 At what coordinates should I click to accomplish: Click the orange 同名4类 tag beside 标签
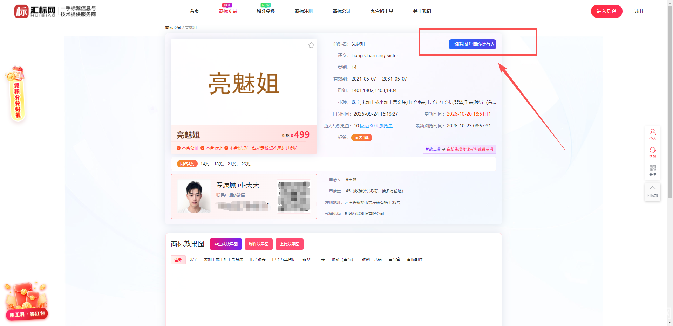point(361,138)
